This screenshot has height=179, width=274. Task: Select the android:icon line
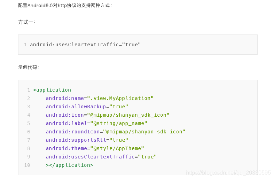tap(108, 115)
